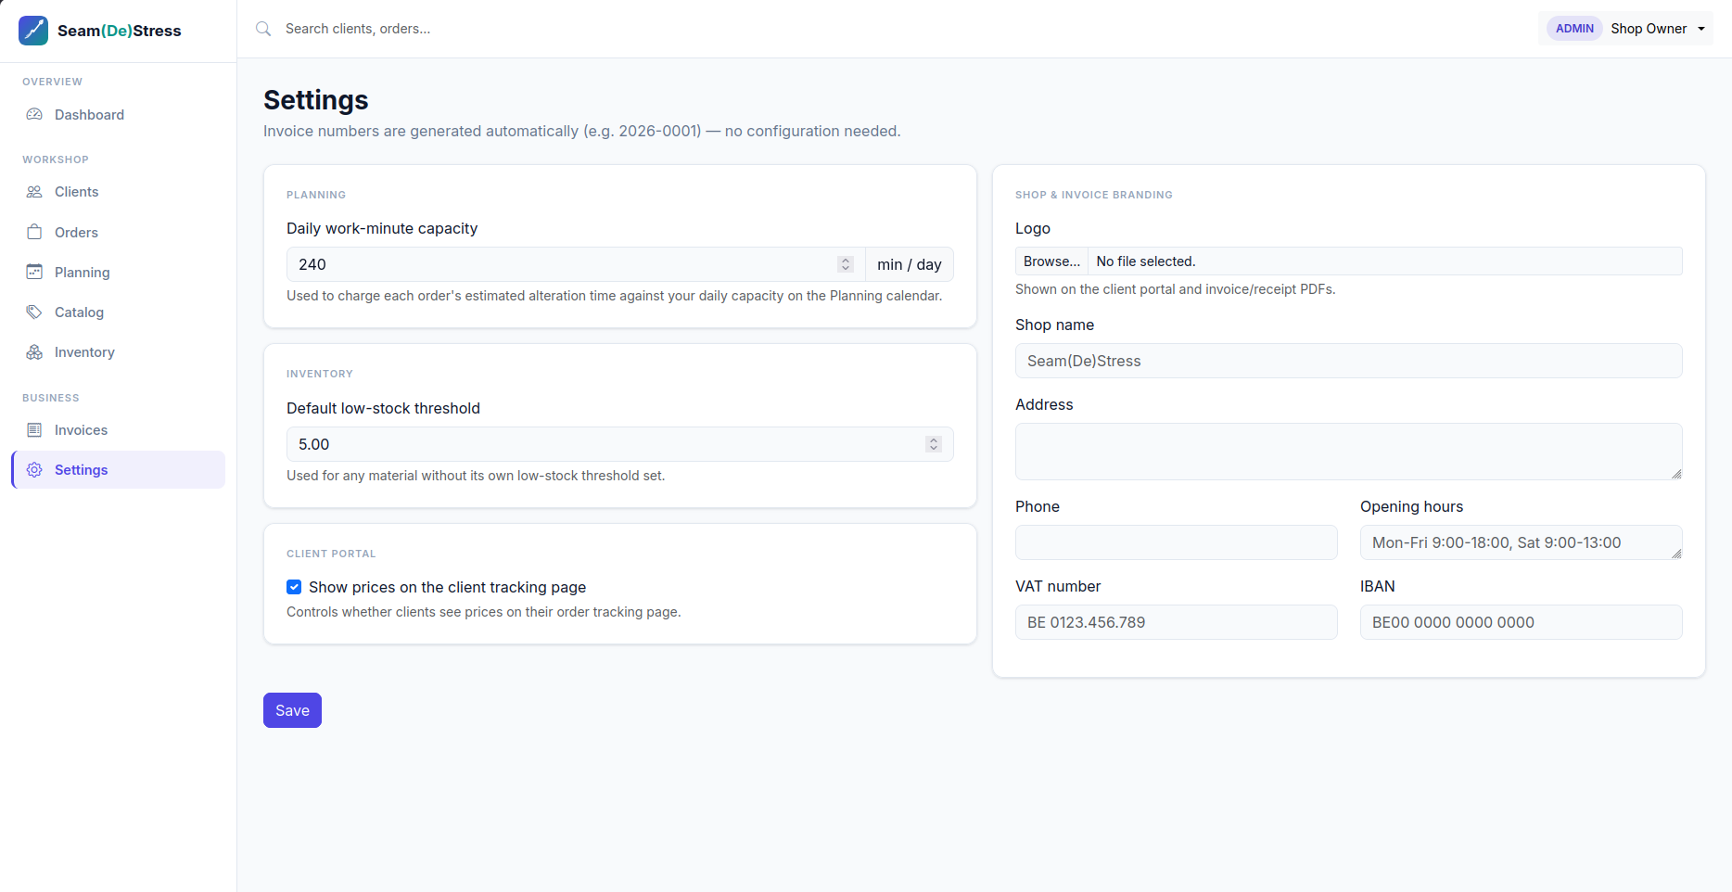Browse for a logo file

click(1051, 261)
